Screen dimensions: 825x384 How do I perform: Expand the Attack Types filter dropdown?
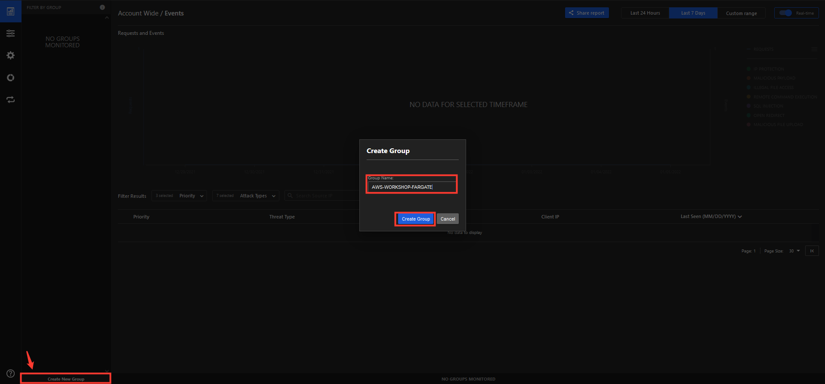pos(246,196)
